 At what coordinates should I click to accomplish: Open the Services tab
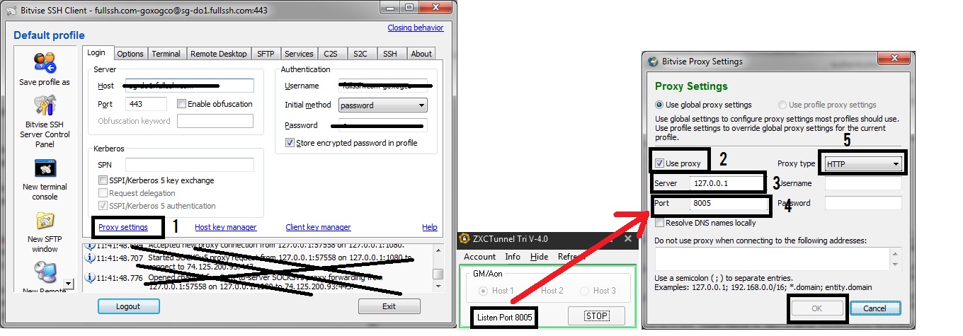299,54
